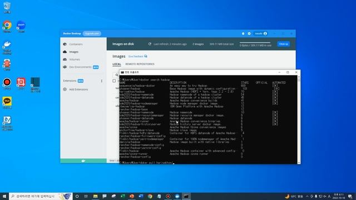The width and height of the screenshot is (356, 200).
Task: Open File Explorer from taskbar
Action: (x=95, y=196)
